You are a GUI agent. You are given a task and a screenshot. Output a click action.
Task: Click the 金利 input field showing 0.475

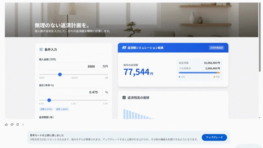[71, 92]
